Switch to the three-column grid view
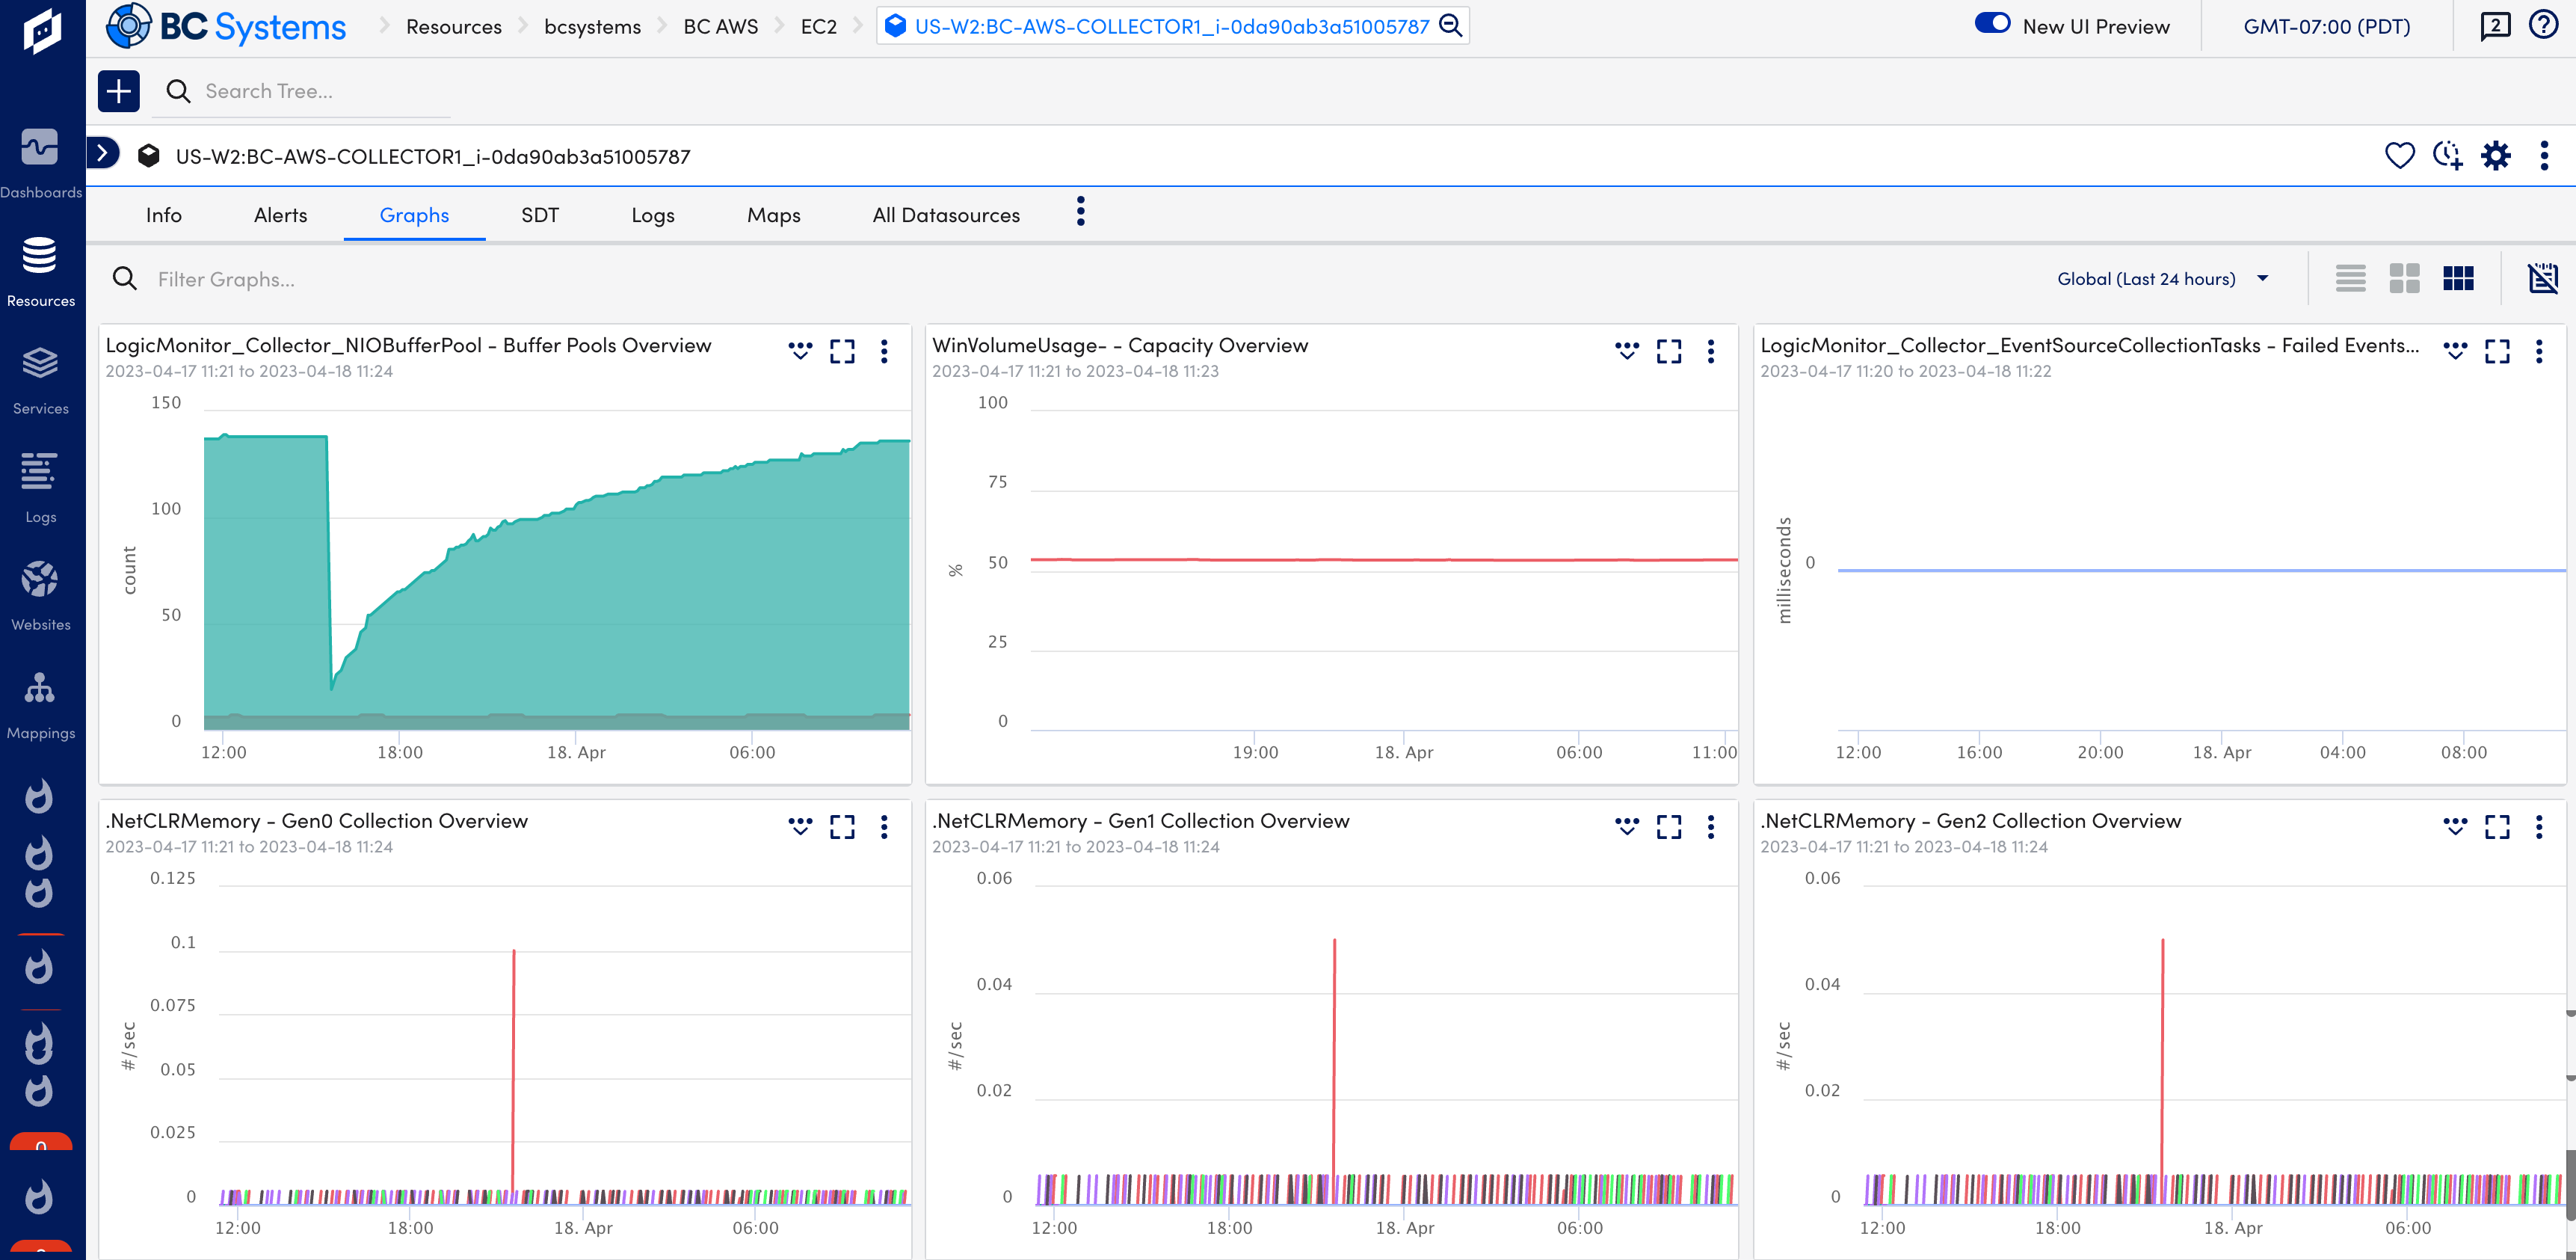 coord(2458,279)
